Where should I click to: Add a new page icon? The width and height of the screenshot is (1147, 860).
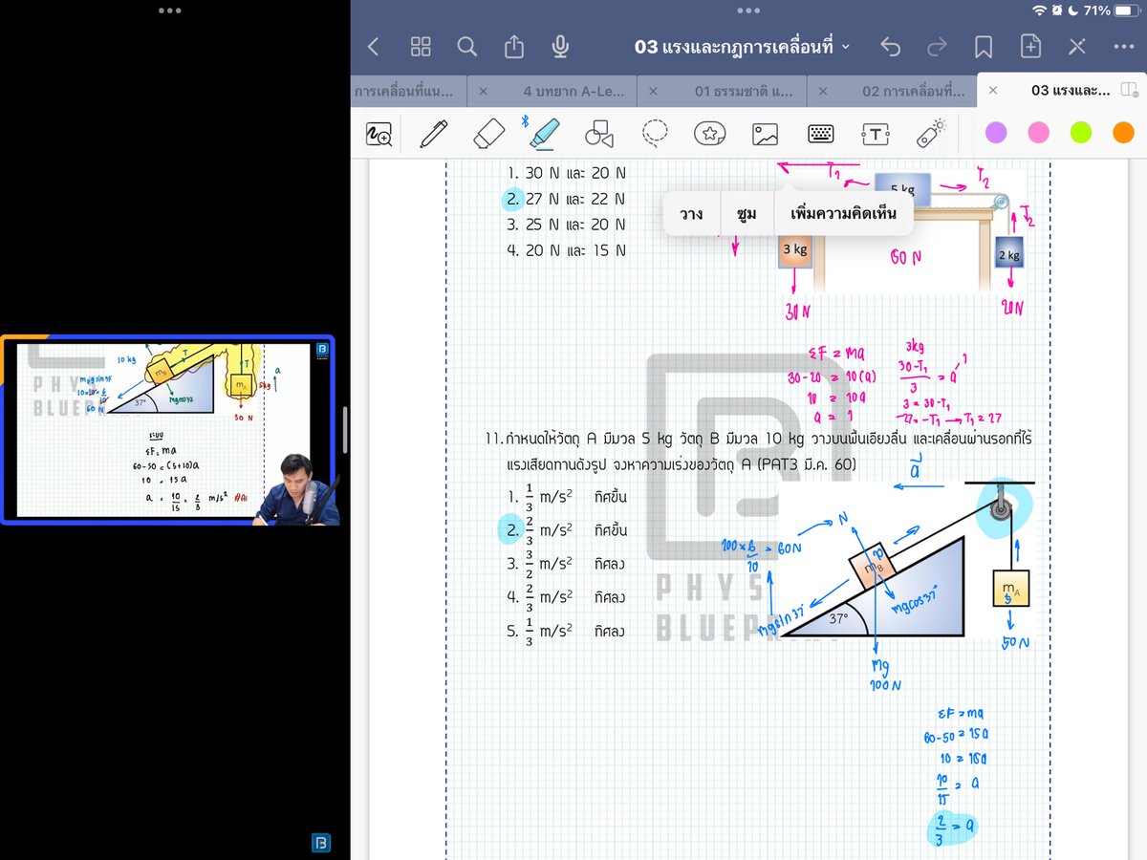(1030, 46)
